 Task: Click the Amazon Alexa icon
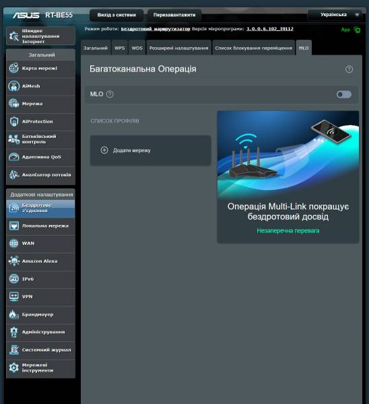(14, 261)
